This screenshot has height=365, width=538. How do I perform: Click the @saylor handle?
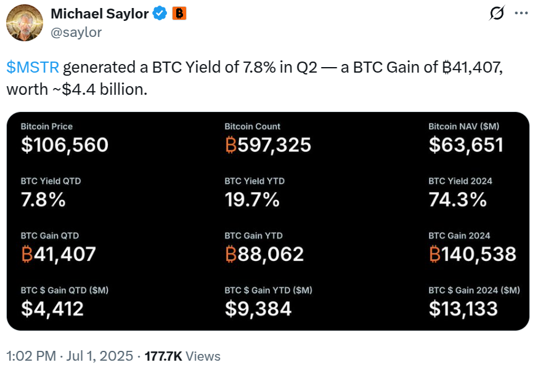point(76,32)
